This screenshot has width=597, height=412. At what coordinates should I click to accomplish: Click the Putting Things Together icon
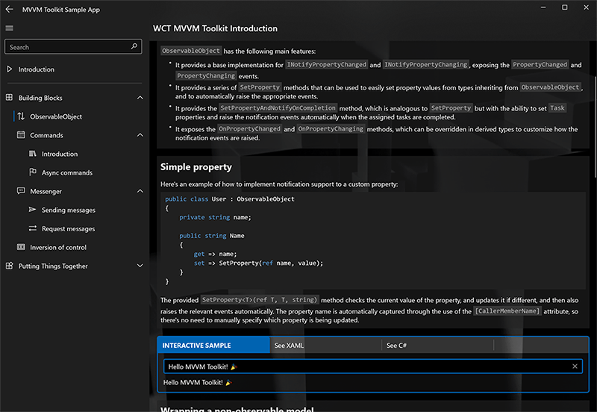click(x=10, y=266)
